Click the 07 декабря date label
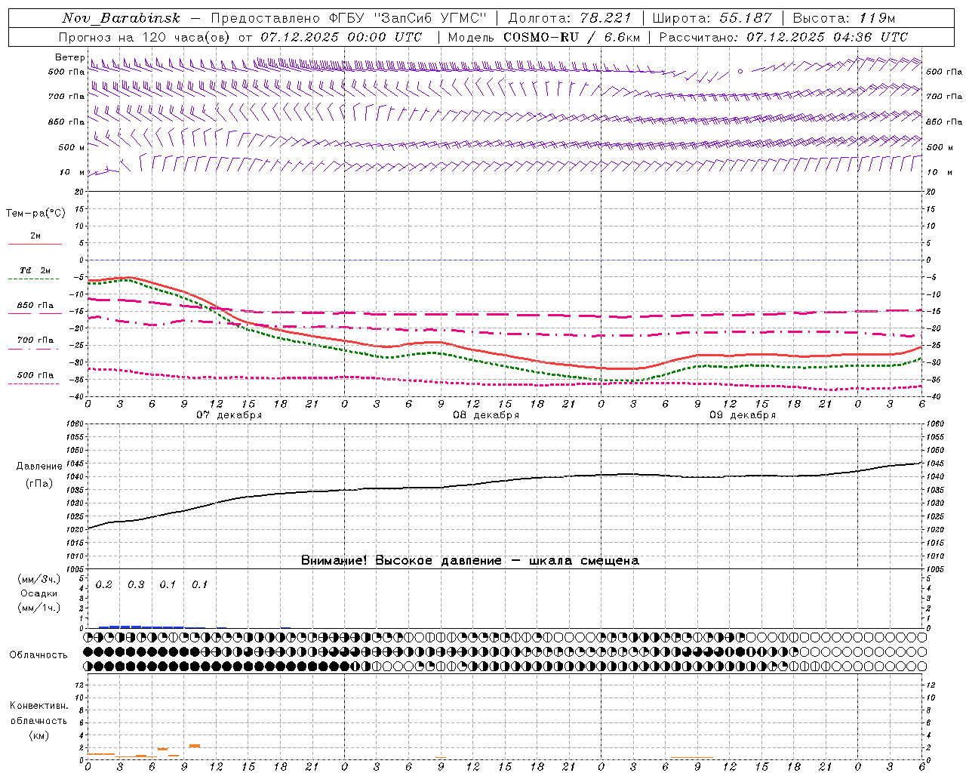This screenshot has width=966, height=773. [x=229, y=415]
